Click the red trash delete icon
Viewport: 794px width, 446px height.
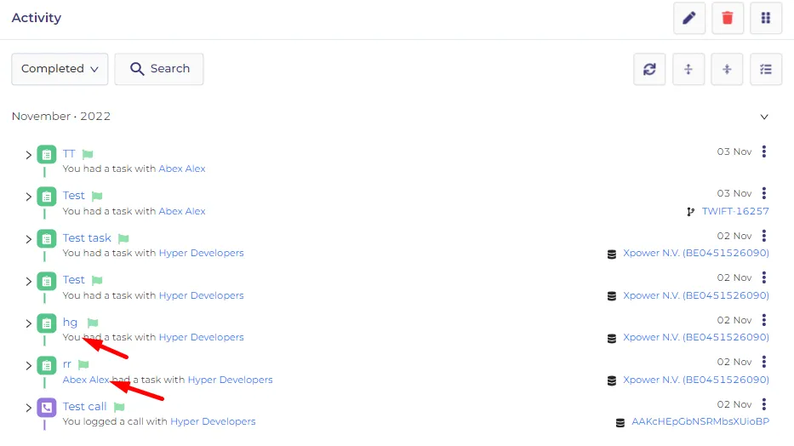(x=727, y=18)
